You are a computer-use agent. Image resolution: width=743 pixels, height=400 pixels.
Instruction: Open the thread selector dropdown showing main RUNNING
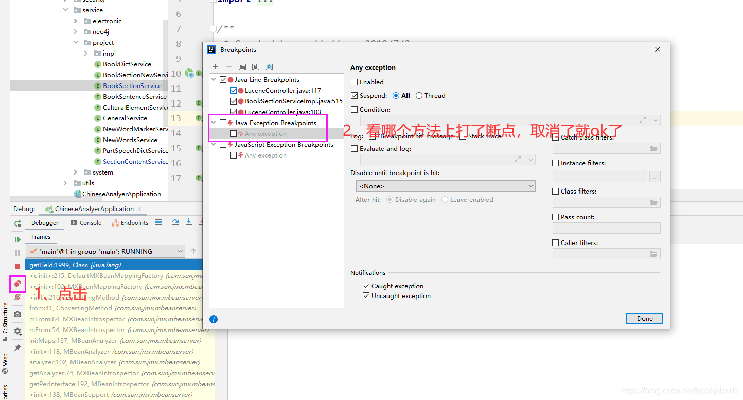(105, 251)
